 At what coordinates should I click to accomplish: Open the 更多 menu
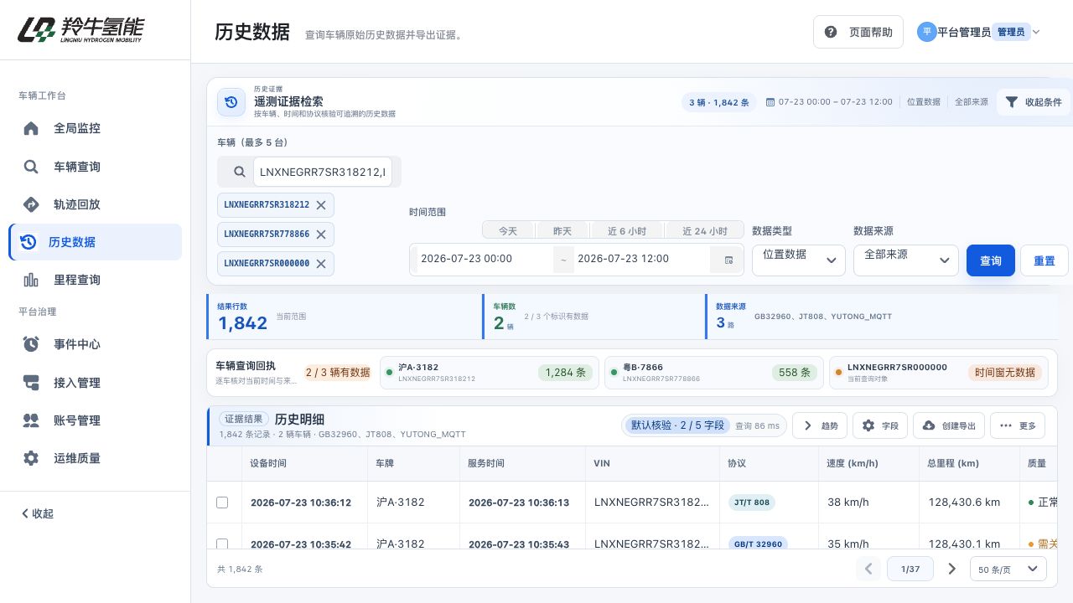coord(1018,425)
